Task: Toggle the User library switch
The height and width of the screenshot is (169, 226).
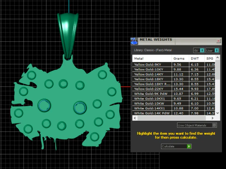Action: [x=212, y=50]
